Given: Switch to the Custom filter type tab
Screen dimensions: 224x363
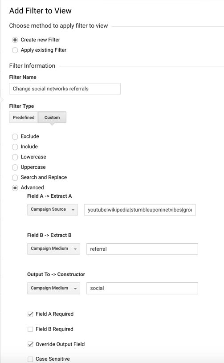Looking at the screenshot, I should [52, 118].
